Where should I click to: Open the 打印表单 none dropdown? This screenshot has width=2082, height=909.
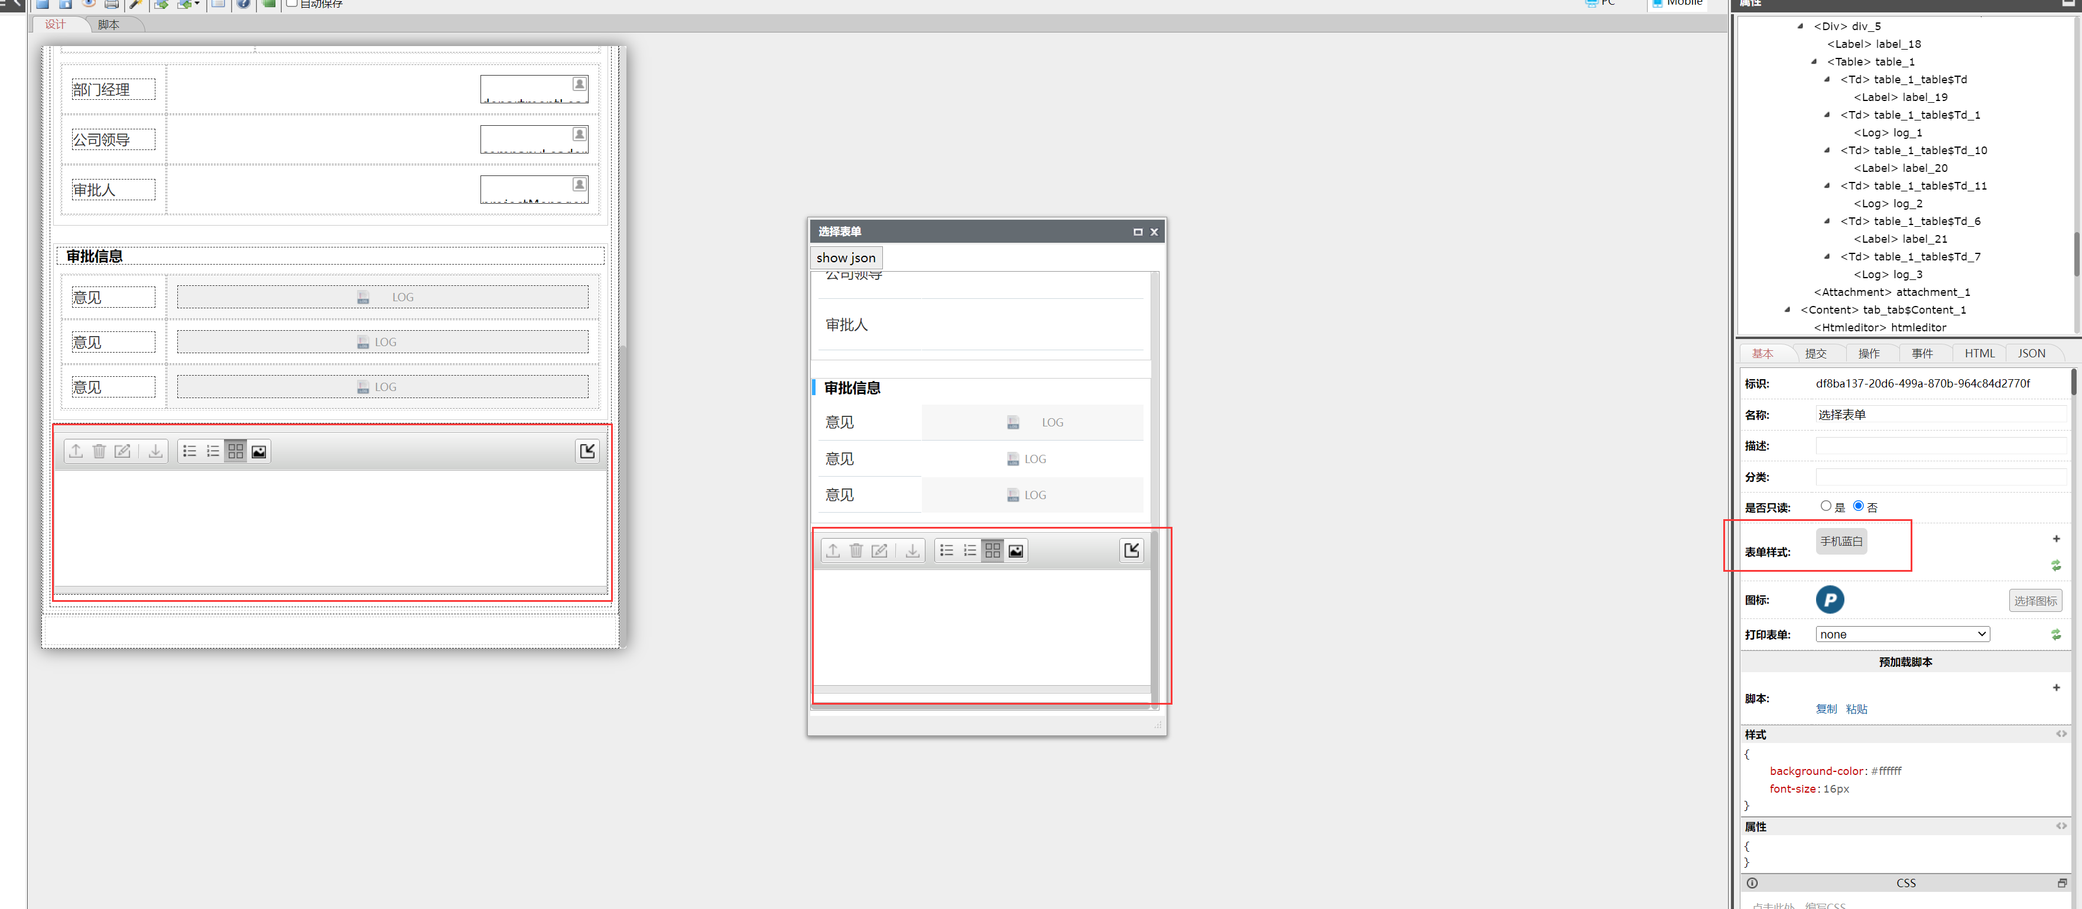coord(1902,634)
